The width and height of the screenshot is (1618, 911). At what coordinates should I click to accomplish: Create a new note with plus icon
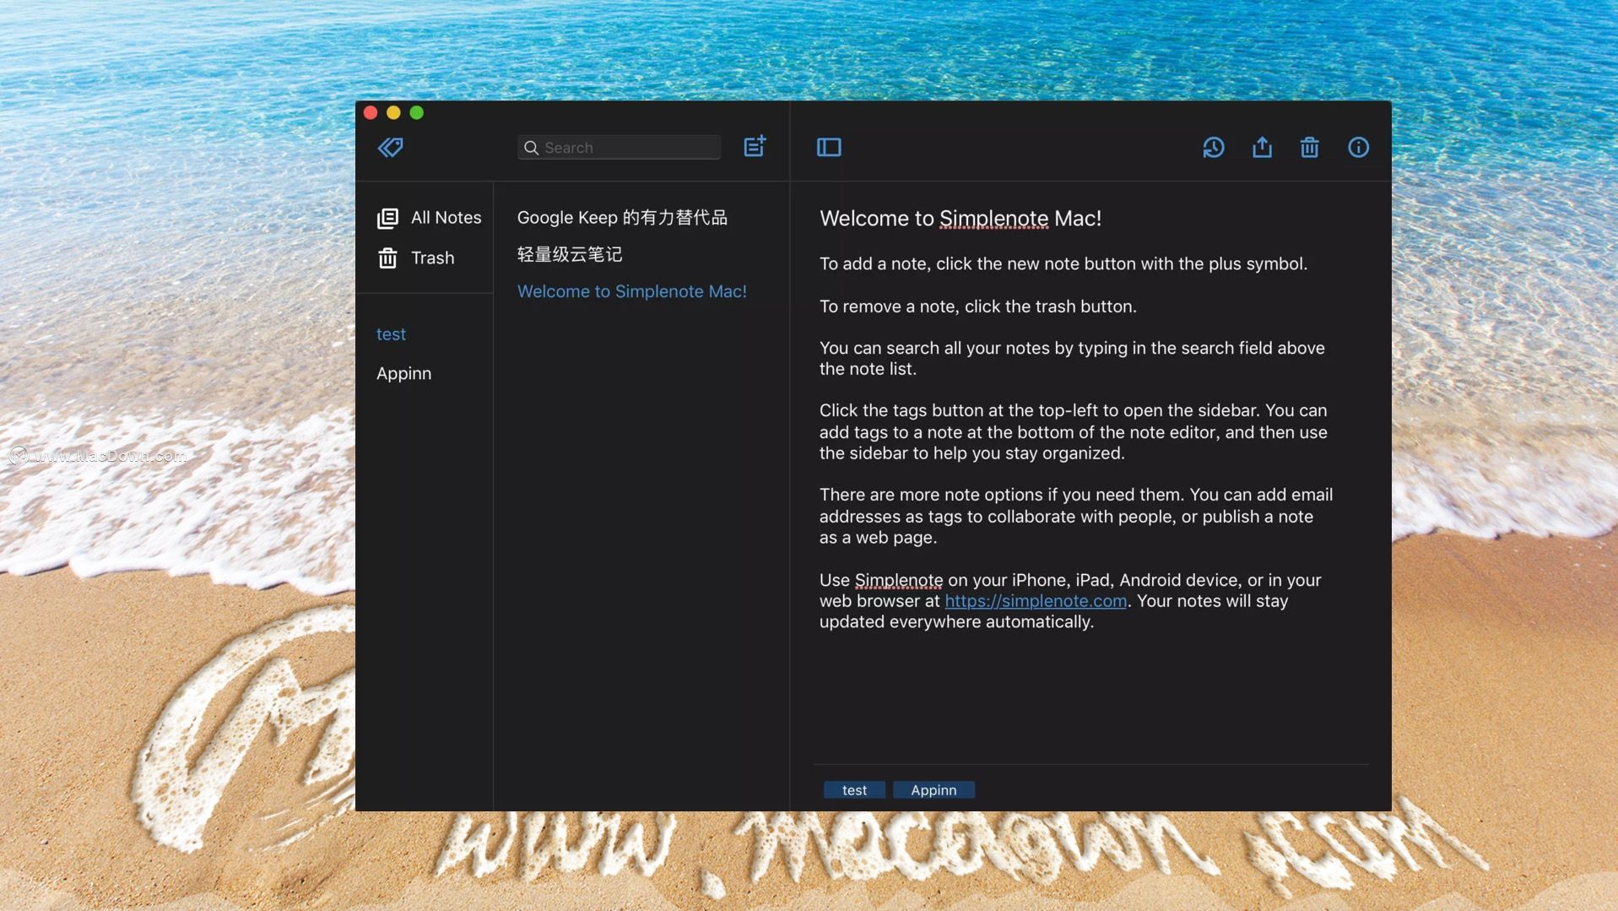pos(755,146)
